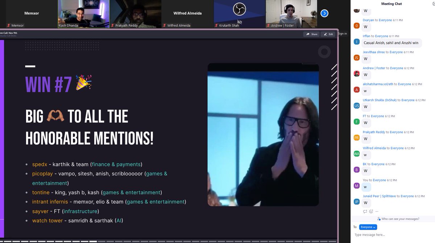Click 'picoplay' on the slide
Image resolution: width=435 pixels, height=243 pixels.
pos(42,174)
